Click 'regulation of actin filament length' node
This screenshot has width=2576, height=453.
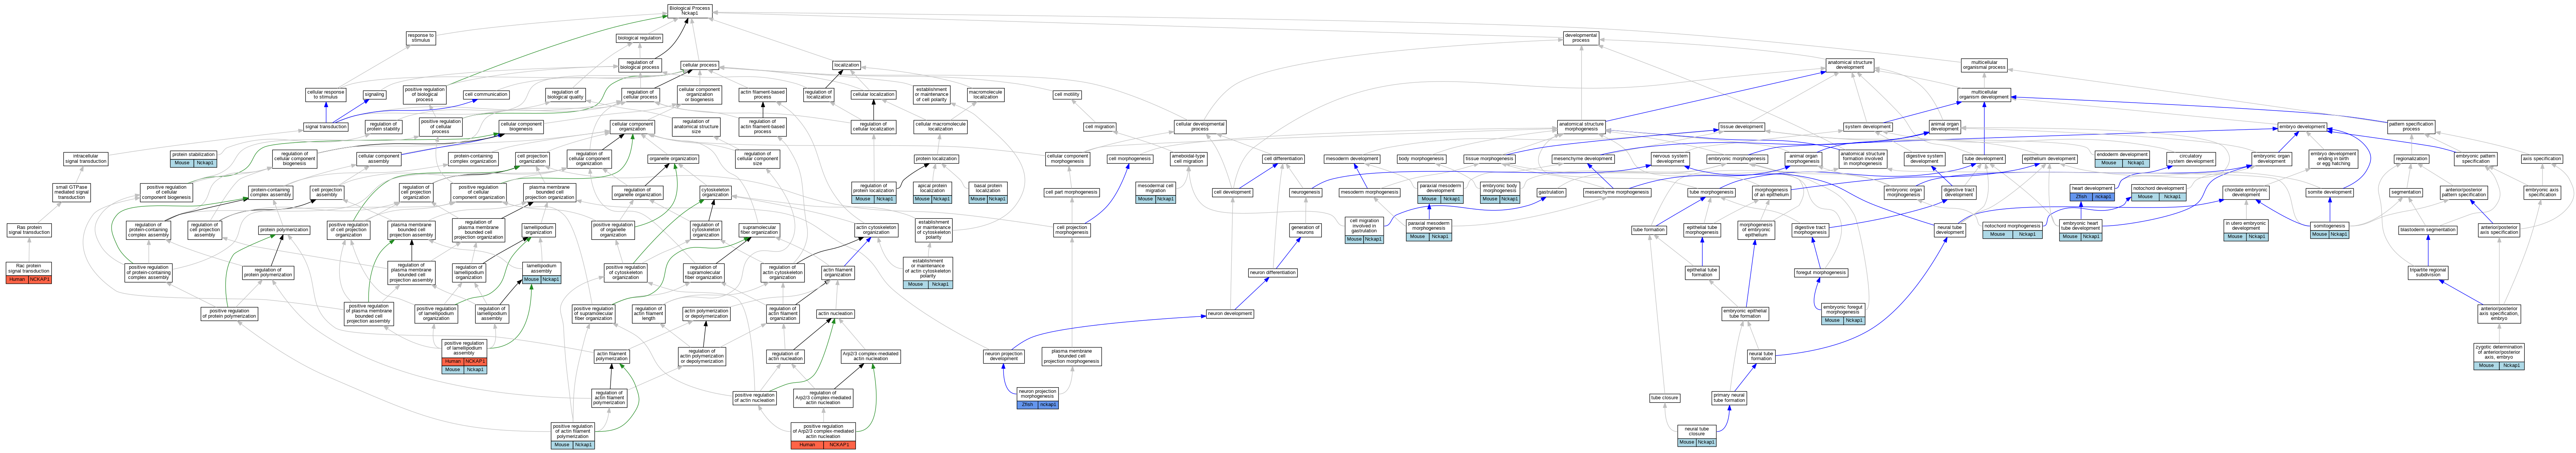[x=648, y=313]
